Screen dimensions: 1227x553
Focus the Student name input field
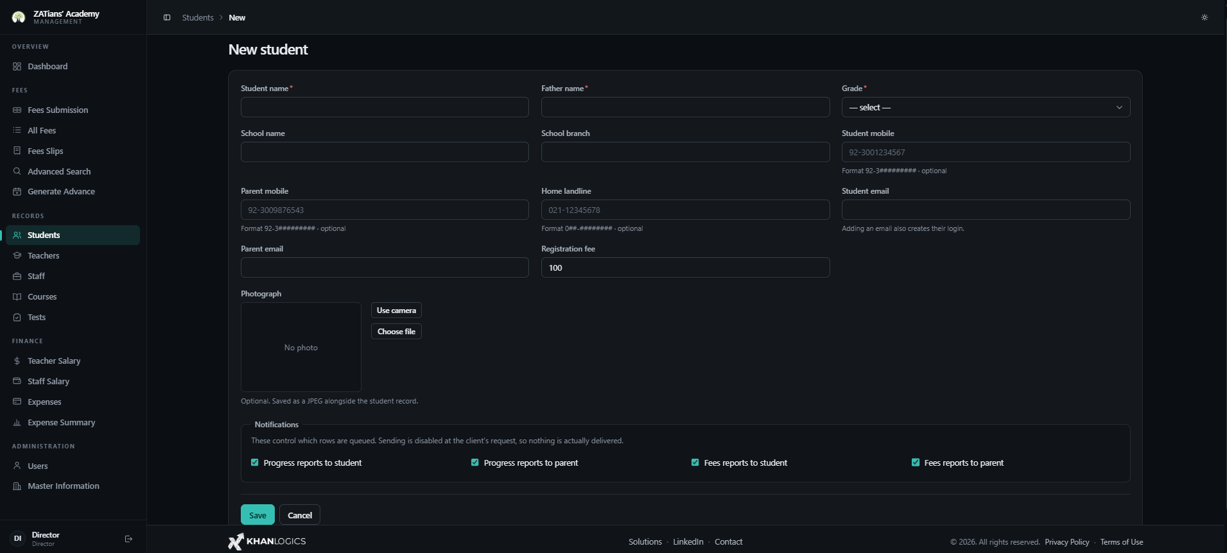[x=385, y=107]
